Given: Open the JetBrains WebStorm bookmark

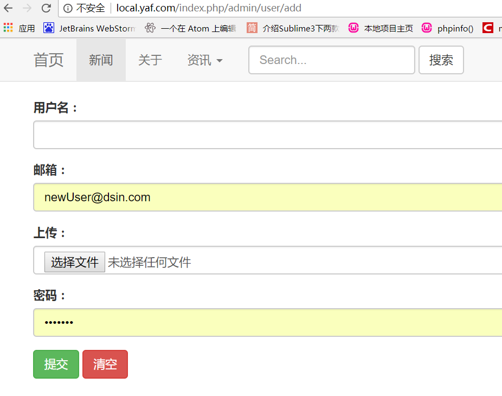Looking at the screenshot, I should point(89,28).
